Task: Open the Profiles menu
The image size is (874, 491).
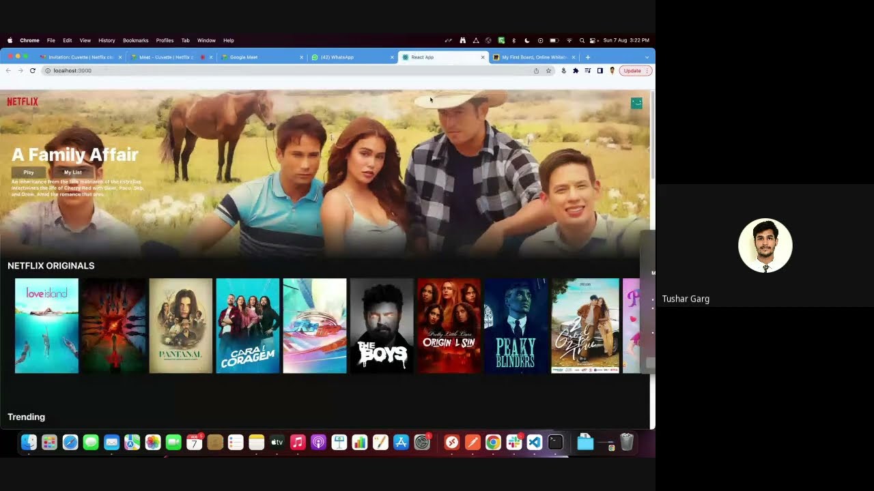Action: [x=165, y=40]
